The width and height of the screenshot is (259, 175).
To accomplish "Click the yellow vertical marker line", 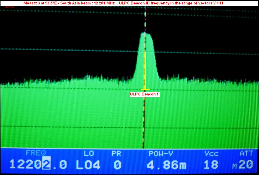I will click(145, 70).
